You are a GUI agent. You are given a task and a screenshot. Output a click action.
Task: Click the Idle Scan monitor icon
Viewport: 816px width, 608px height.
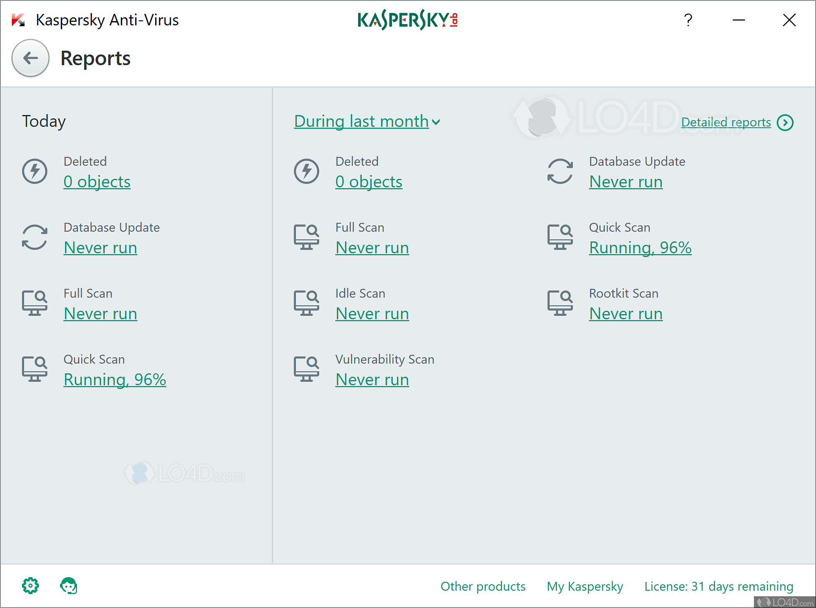307,303
